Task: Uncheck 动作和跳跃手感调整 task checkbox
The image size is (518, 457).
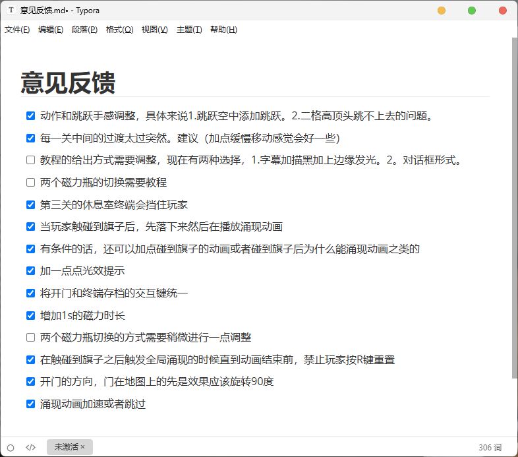Action: [x=31, y=116]
